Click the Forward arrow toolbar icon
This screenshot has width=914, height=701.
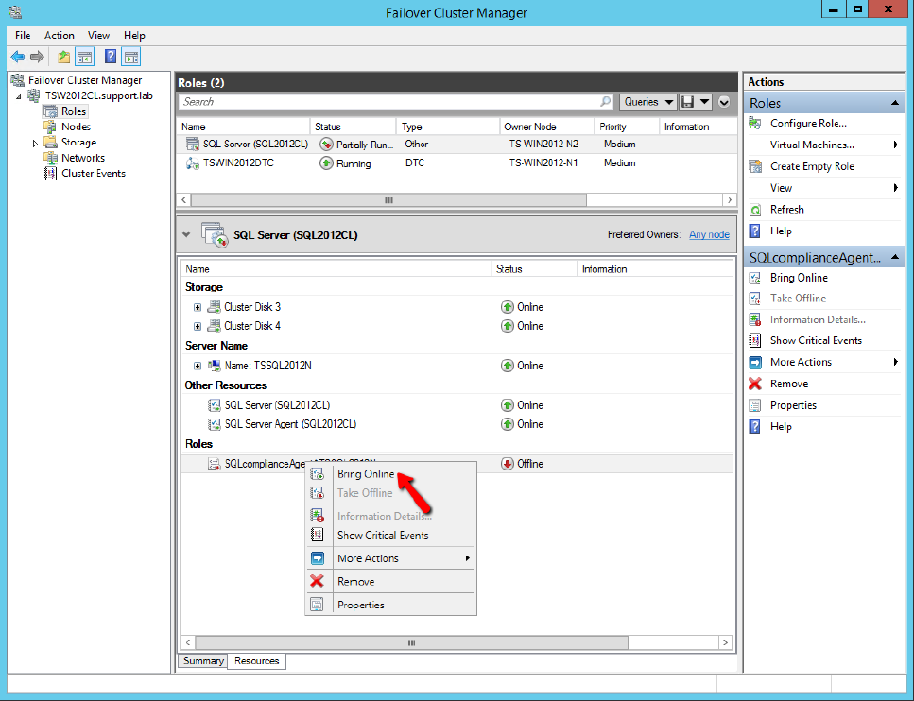[37, 57]
